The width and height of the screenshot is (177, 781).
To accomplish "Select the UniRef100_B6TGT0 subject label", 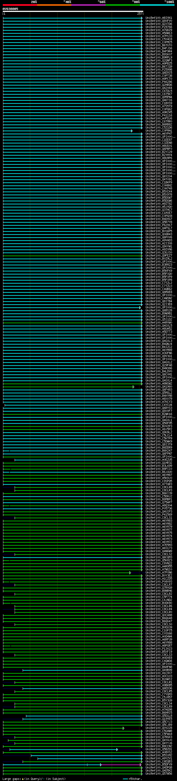I will 158,45.
